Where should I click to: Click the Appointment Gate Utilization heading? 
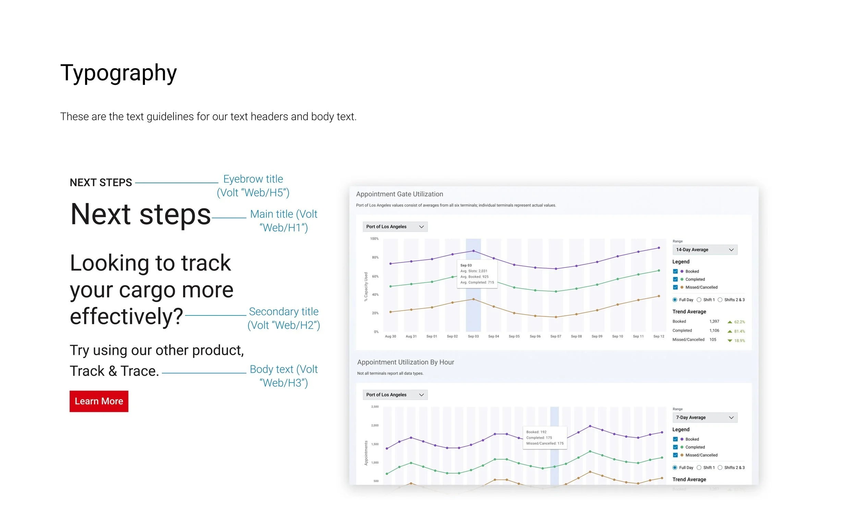pyautogui.click(x=399, y=194)
